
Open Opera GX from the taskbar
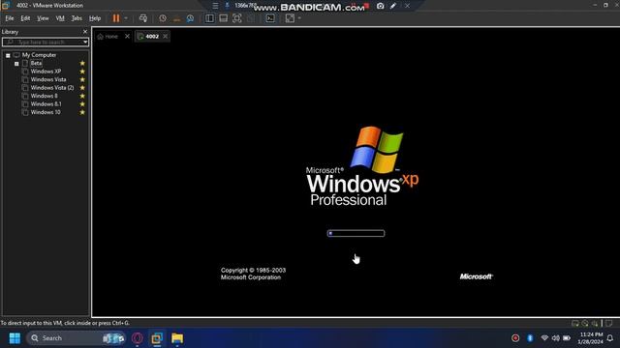coord(138,338)
